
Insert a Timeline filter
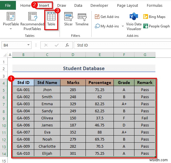tap(82, 19)
